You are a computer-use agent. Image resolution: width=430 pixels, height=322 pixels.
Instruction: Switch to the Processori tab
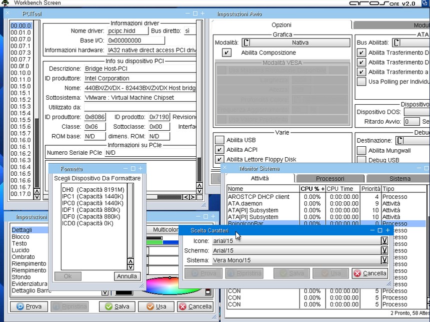[x=330, y=179]
